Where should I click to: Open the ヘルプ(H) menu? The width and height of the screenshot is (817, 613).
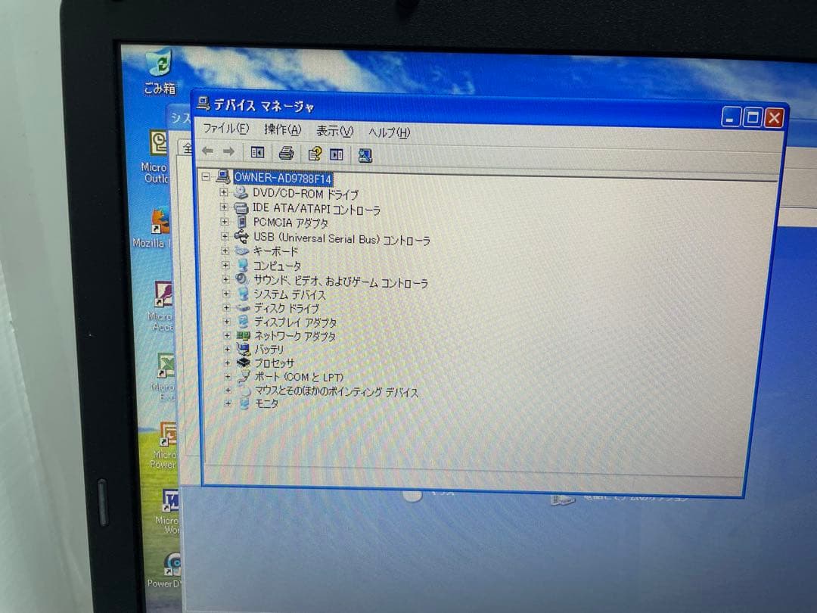(x=390, y=132)
